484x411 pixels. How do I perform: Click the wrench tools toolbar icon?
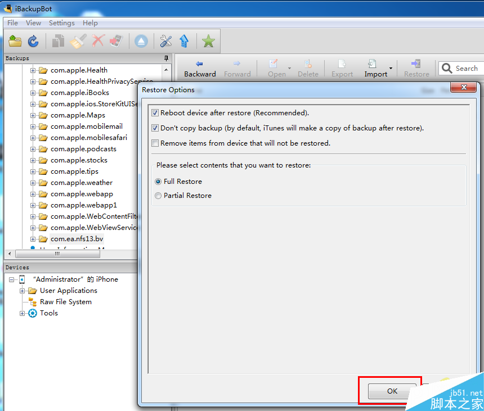(x=166, y=41)
